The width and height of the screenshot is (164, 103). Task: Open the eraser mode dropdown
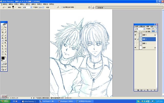click(31, 7)
